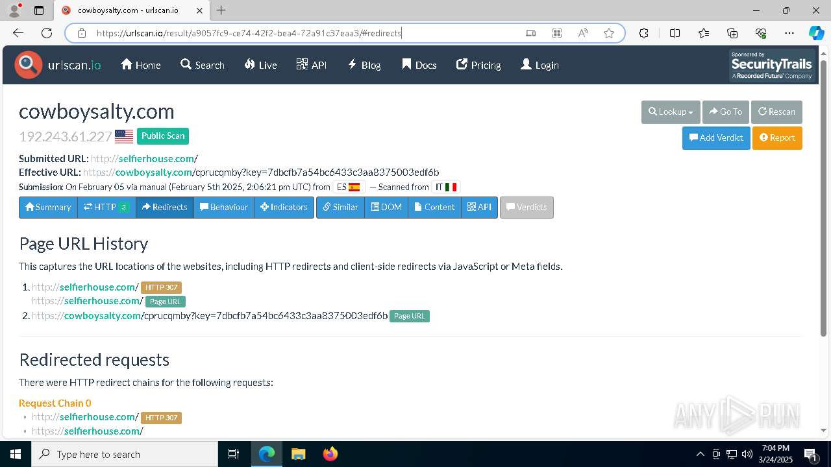Open Pricing in urlscan navigation
This screenshot has width=831, height=467.
[478, 65]
